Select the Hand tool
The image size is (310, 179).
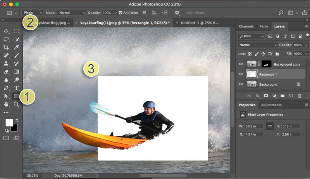(x=6, y=104)
